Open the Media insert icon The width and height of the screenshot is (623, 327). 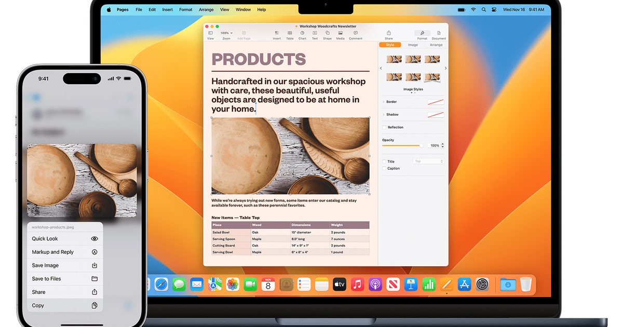click(340, 32)
